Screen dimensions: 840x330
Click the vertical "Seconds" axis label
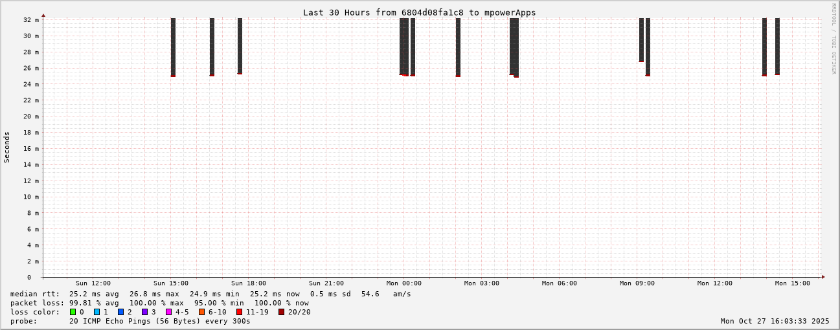[7, 148]
